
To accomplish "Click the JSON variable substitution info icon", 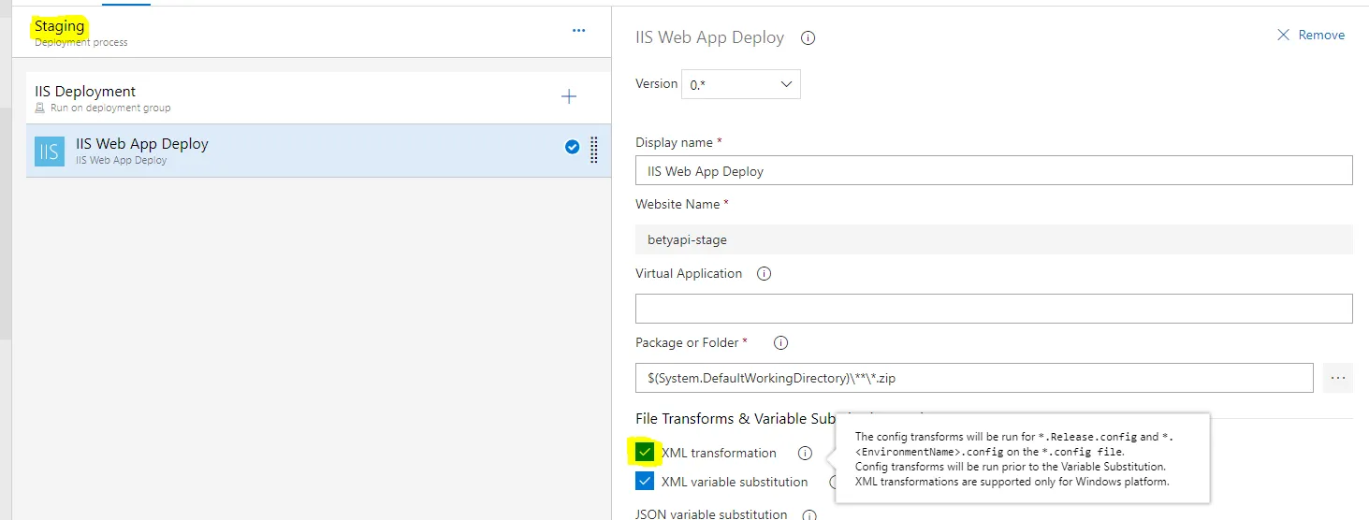I will pos(809,514).
